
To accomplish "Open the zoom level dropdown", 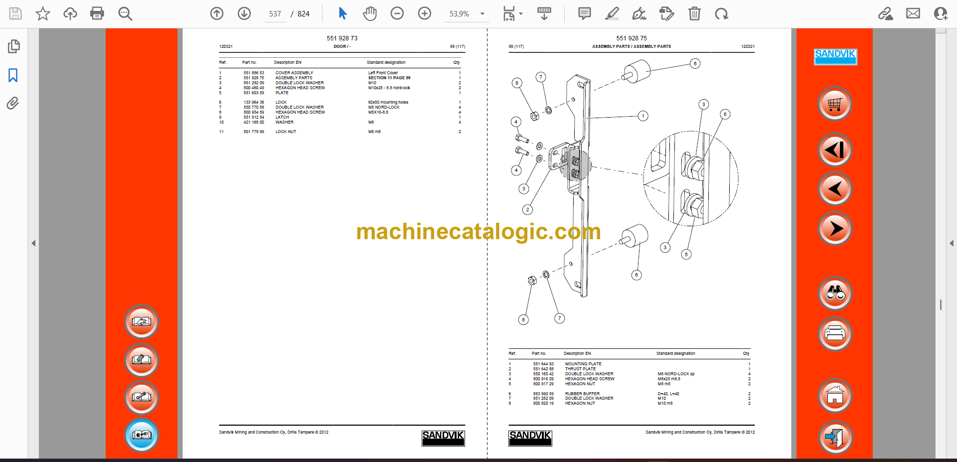I will point(482,14).
